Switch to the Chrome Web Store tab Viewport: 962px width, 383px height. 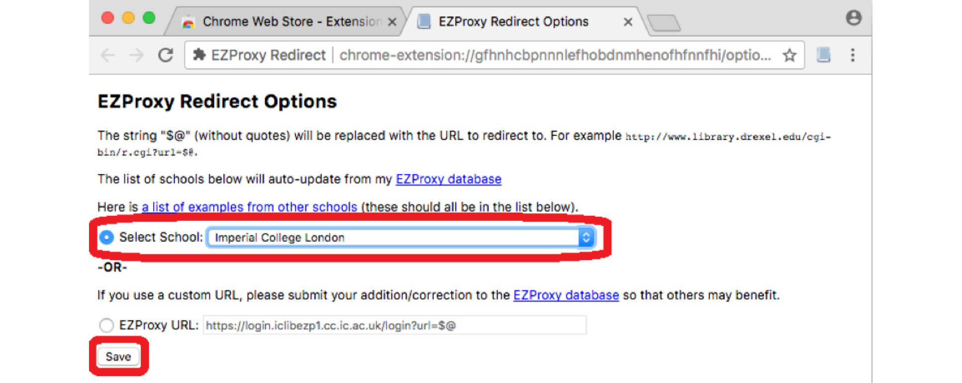pos(284,21)
